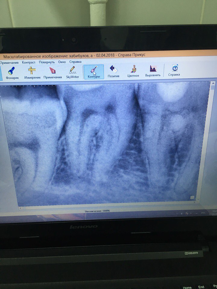The image size is (217, 289).
Task: Open Справка help from the toolbar
Action: tap(174, 70)
